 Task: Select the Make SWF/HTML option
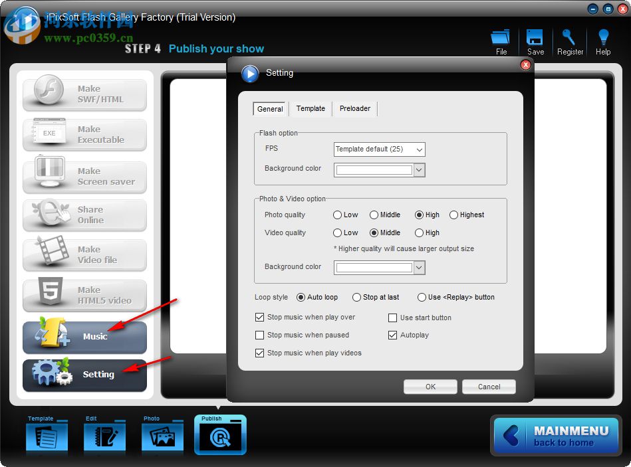coord(84,94)
